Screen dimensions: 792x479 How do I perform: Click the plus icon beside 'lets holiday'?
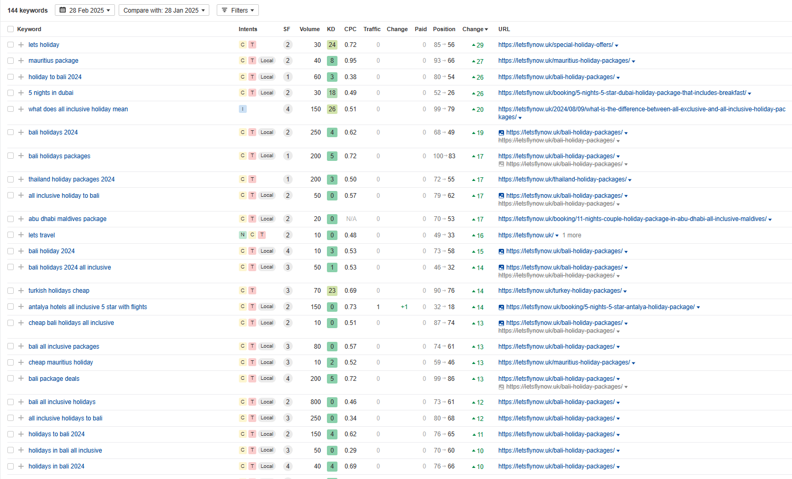tap(21, 45)
